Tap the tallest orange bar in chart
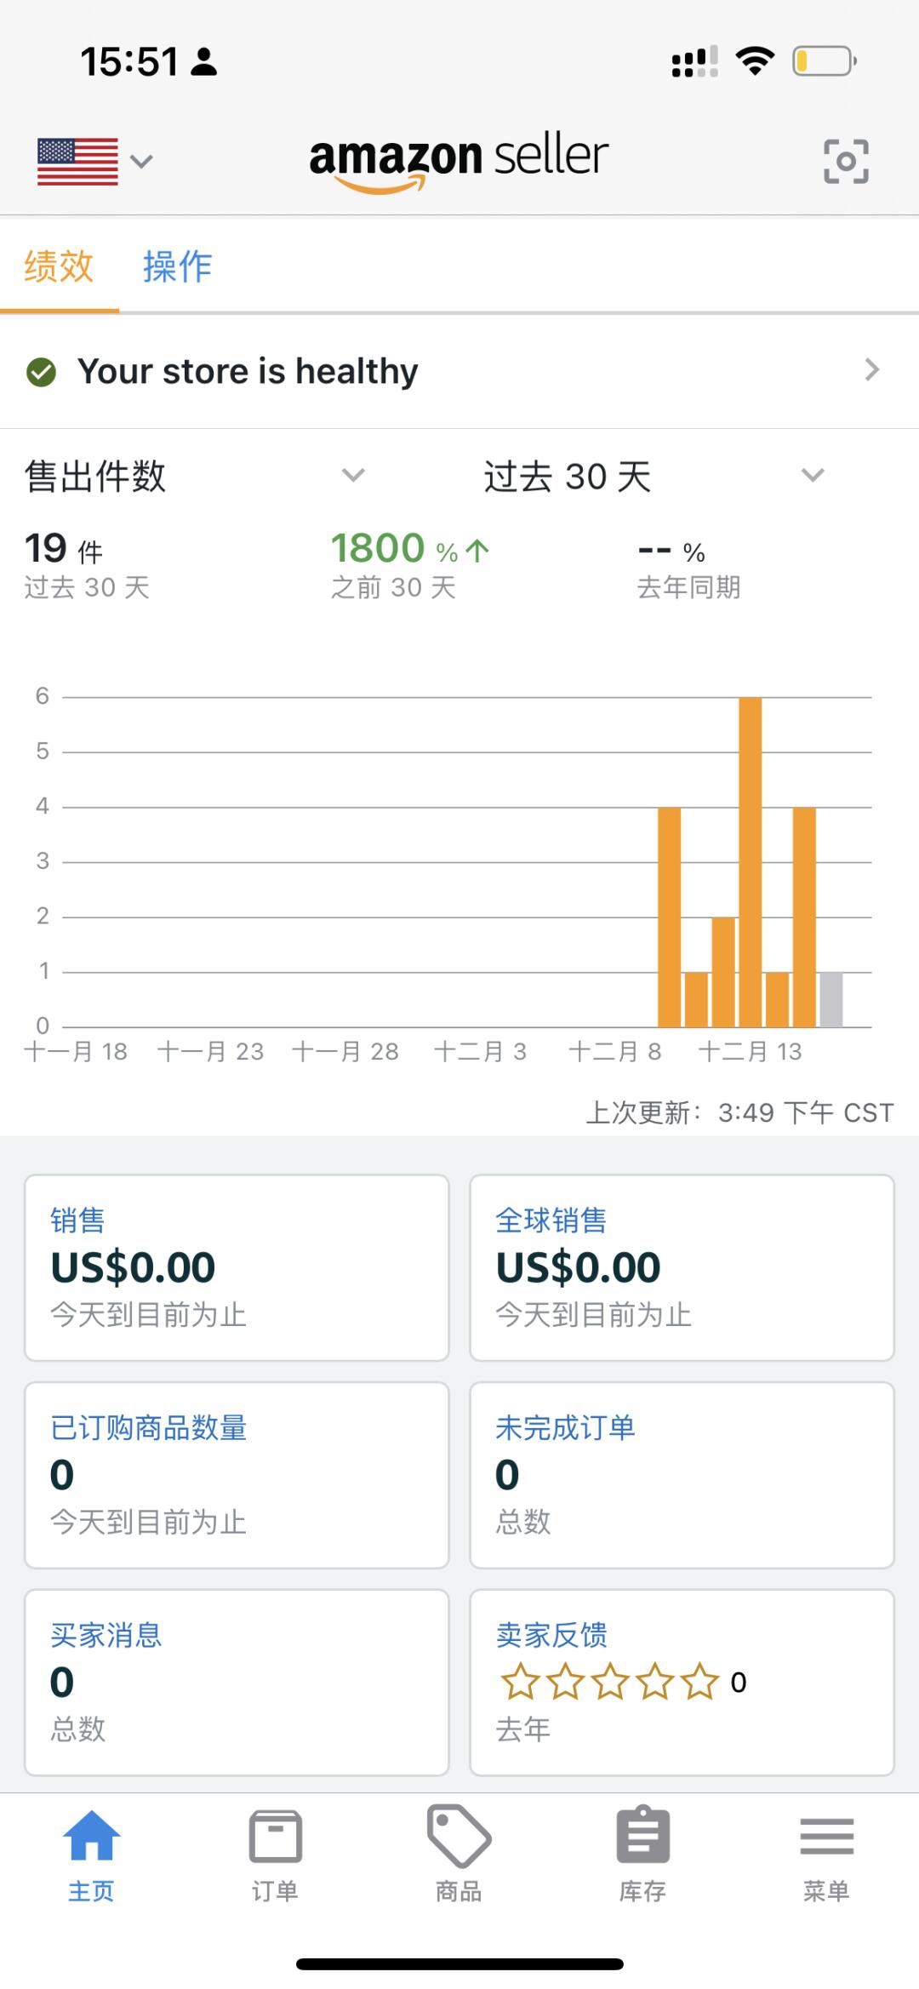 [x=750, y=860]
